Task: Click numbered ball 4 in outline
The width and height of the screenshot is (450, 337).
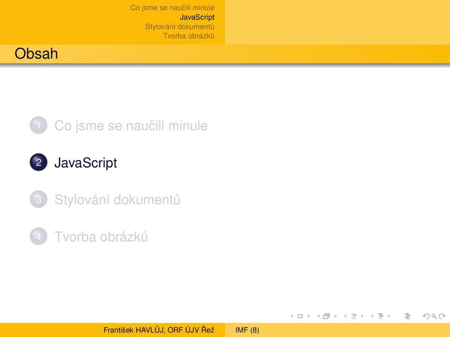Action: point(38,236)
